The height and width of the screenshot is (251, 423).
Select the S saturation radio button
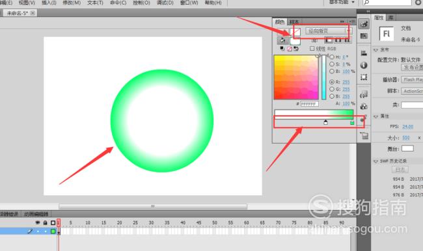(x=332, y=64)
